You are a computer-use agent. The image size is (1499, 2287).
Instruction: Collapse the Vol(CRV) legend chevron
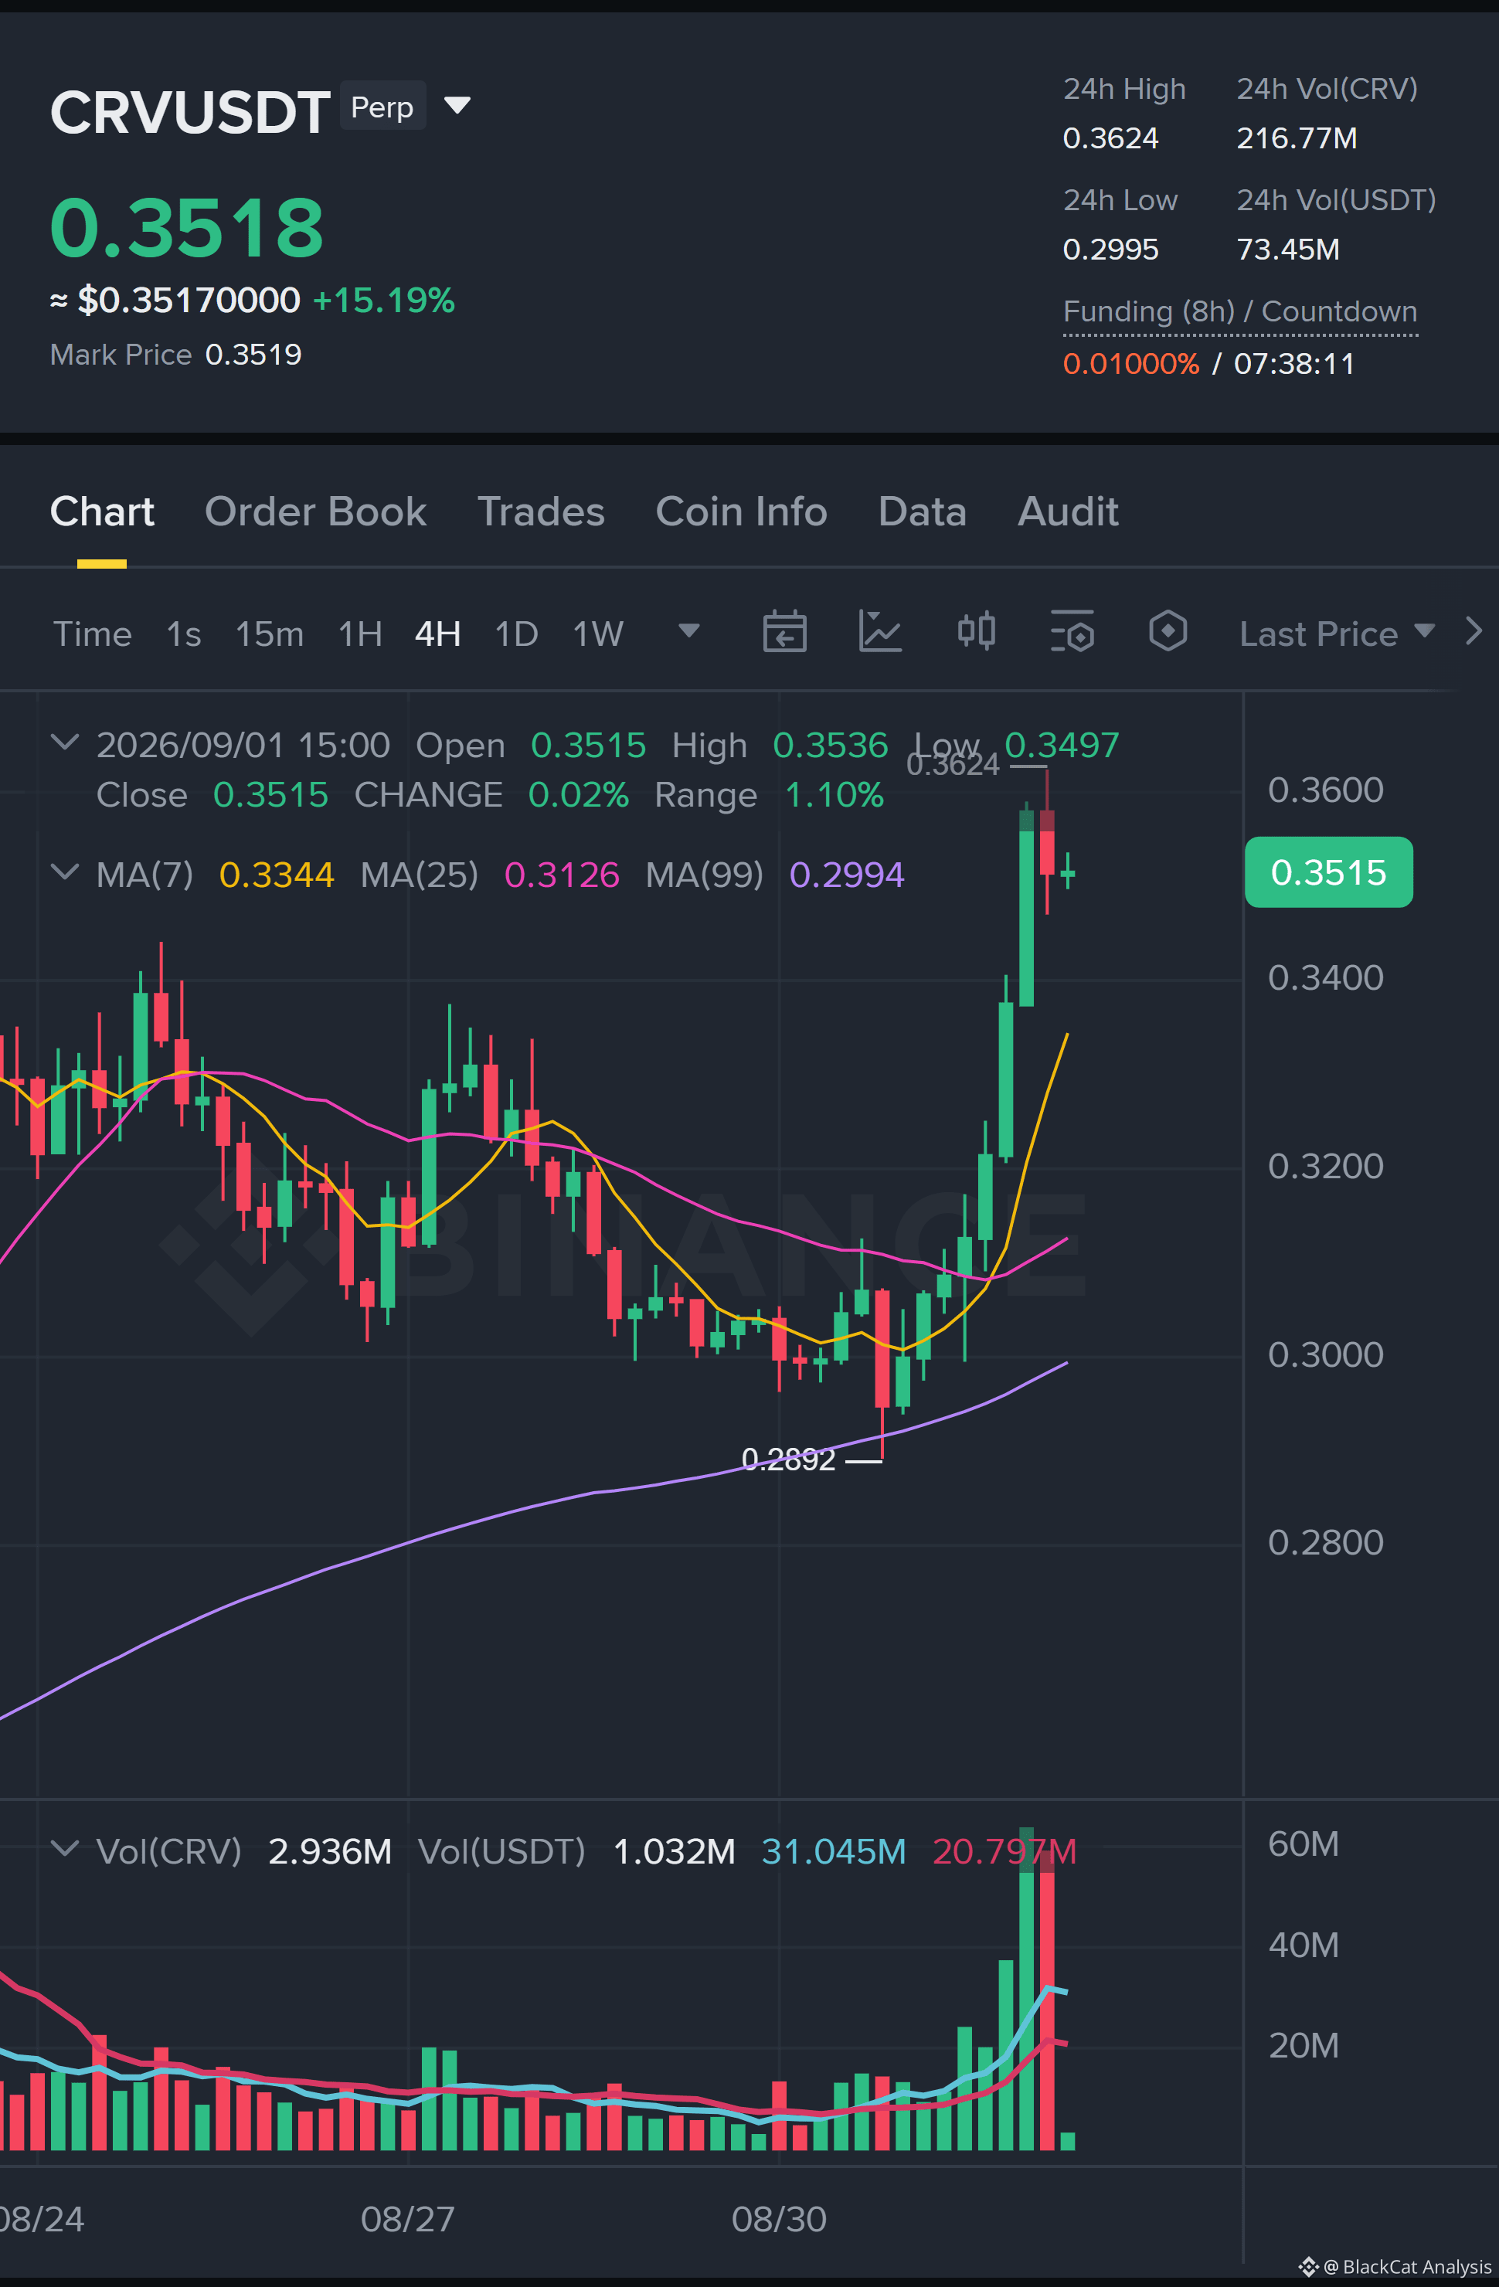64,1848
